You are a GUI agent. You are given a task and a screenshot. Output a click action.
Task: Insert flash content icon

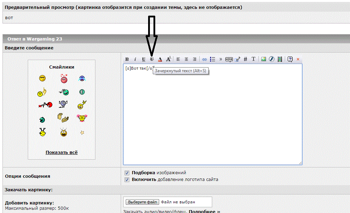[272, 59]
